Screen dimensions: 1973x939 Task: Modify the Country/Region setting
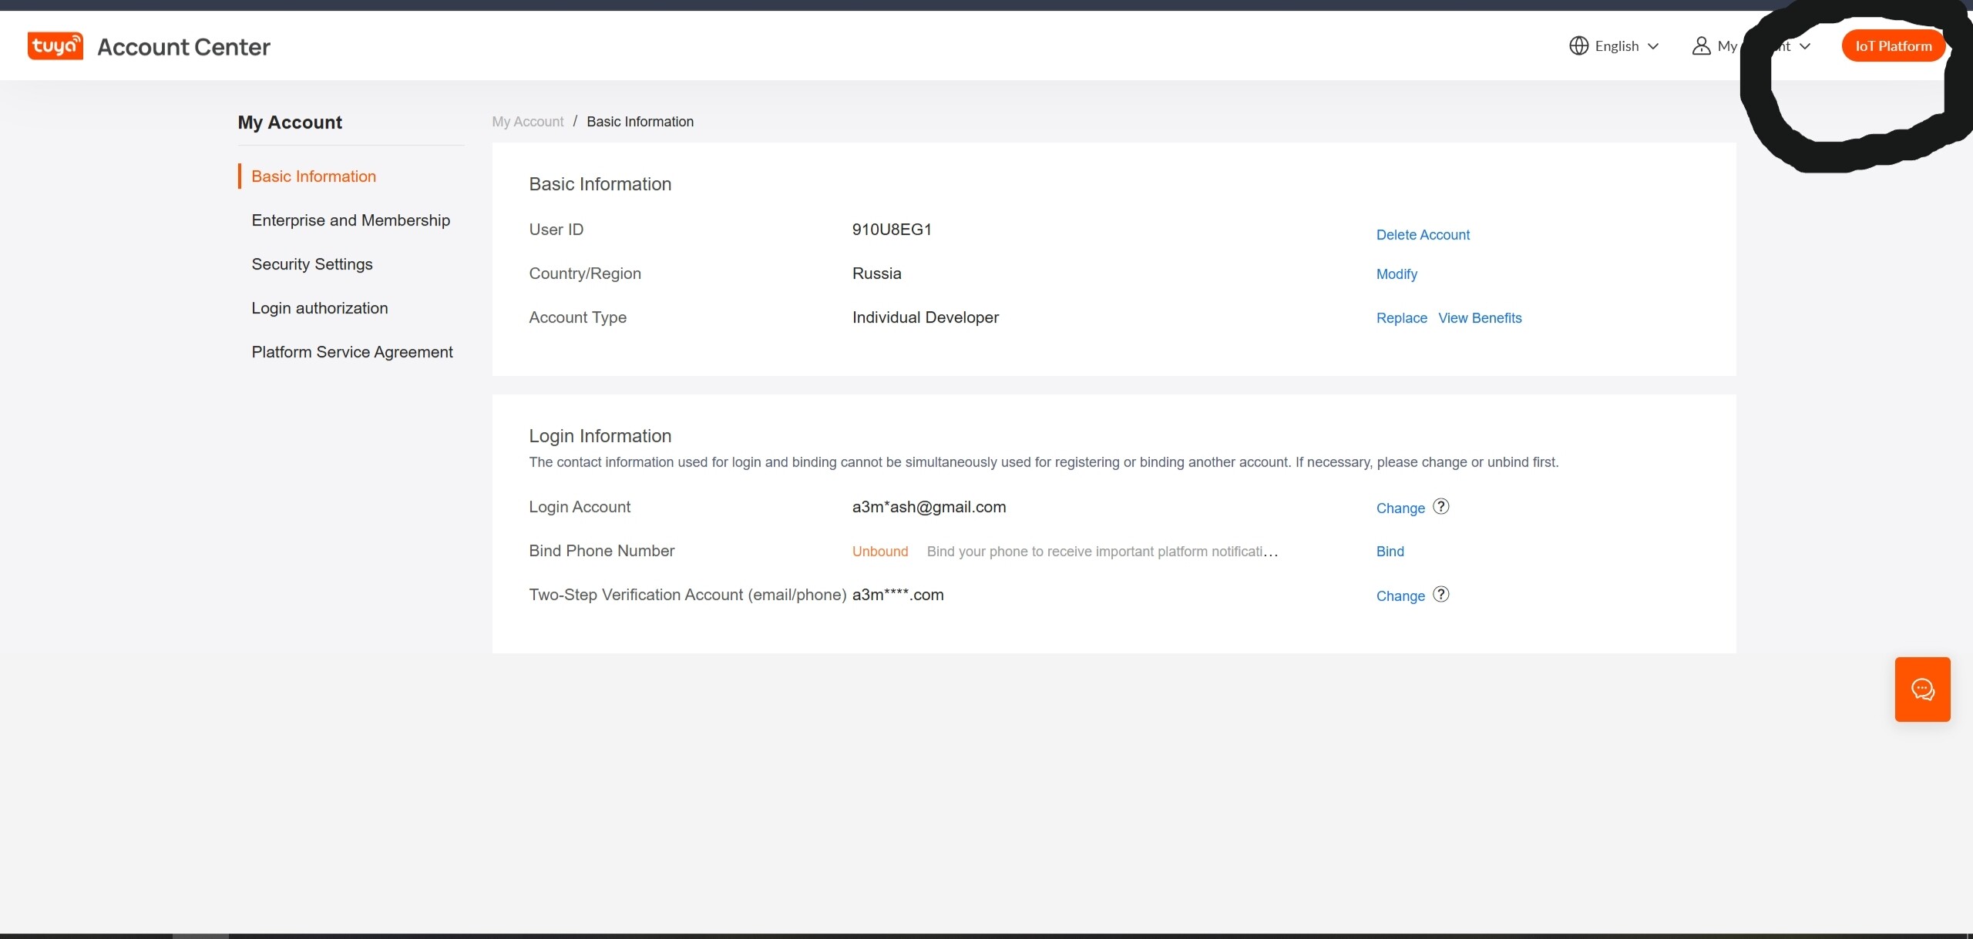(1397, 274)
